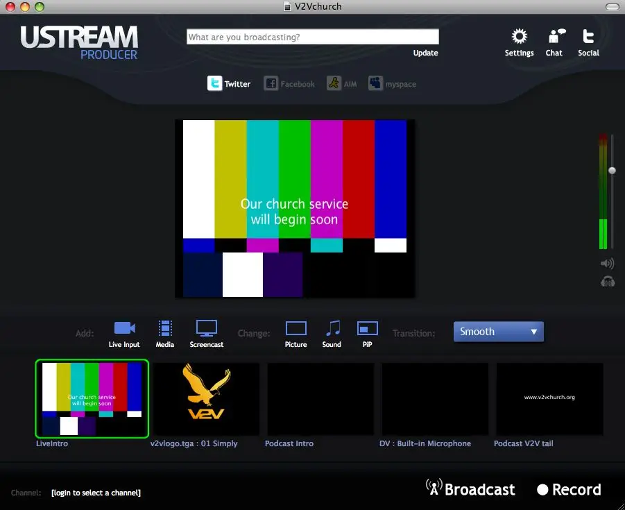Image resolution: width=625 pixels, height=510 pixels.
Task: Start recording with the Record button
Action: point(569,489)
